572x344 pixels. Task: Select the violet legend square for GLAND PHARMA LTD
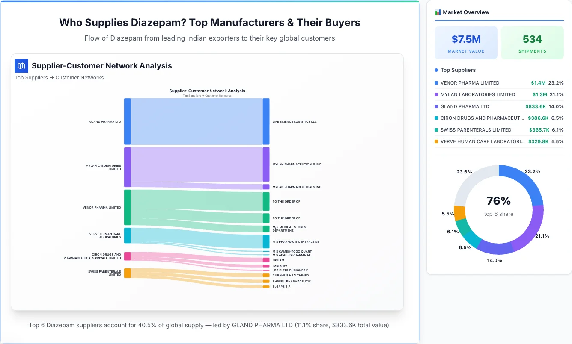coord(437,106)
